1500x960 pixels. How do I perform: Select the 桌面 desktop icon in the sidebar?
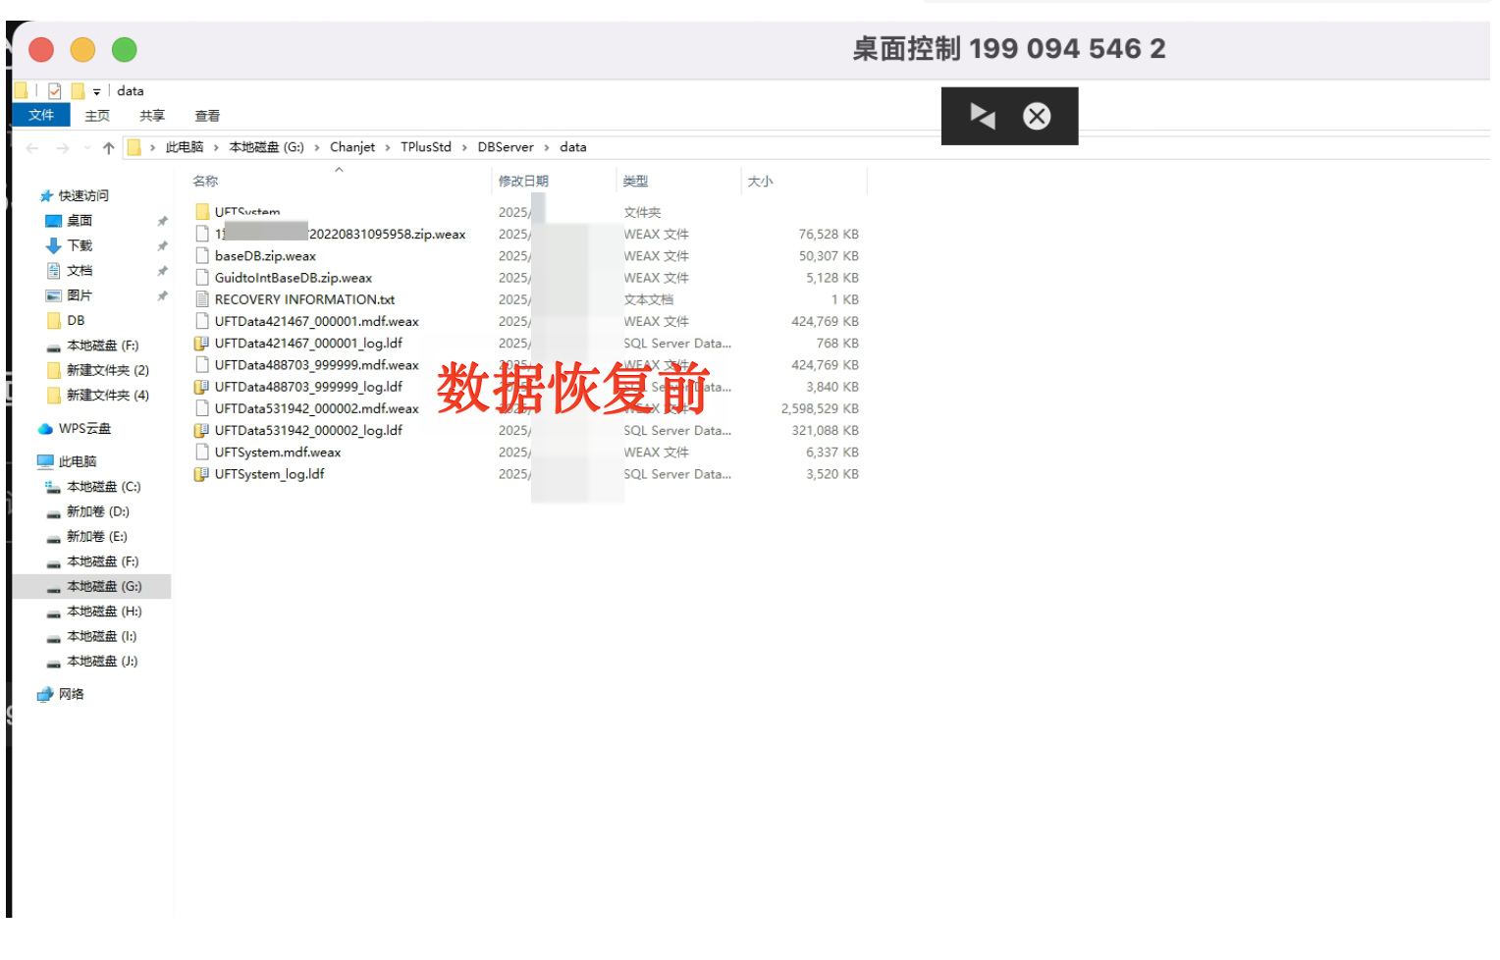(x=54, y=221)
